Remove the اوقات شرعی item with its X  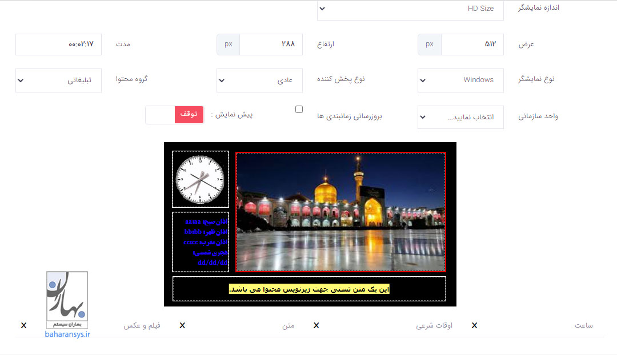click(316, 325)
